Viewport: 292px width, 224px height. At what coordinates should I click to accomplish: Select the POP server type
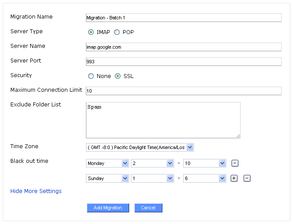(x=117, y=32)
